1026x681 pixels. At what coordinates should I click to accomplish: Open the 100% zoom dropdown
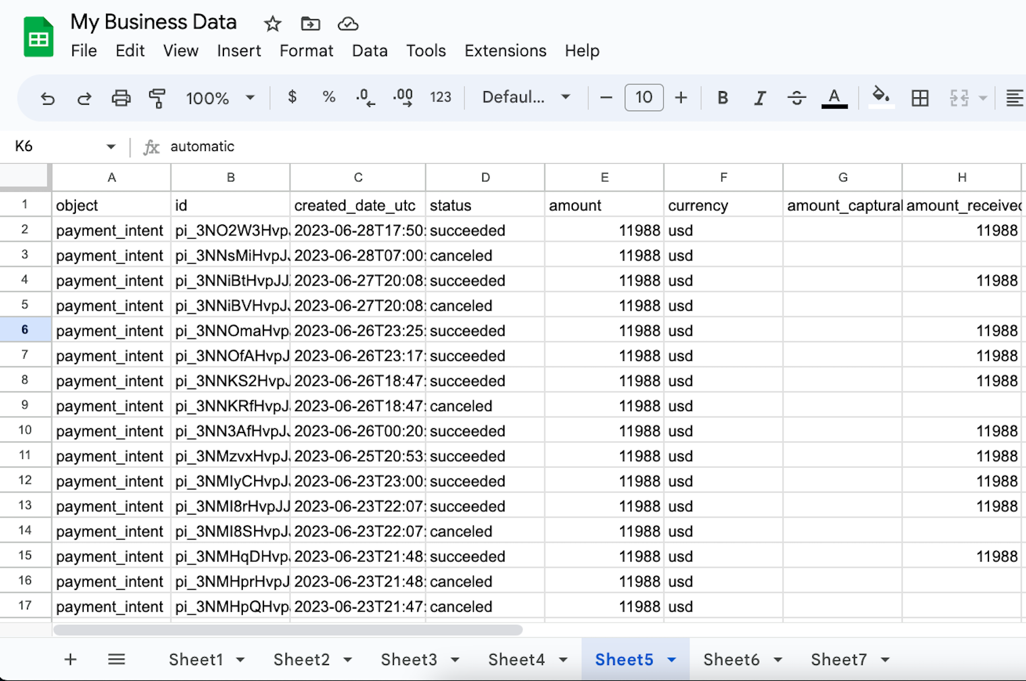219,98
